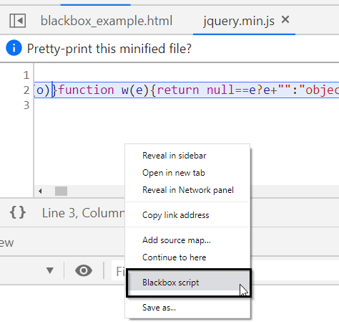Choose Reveal in sidebar

(174, 156)
